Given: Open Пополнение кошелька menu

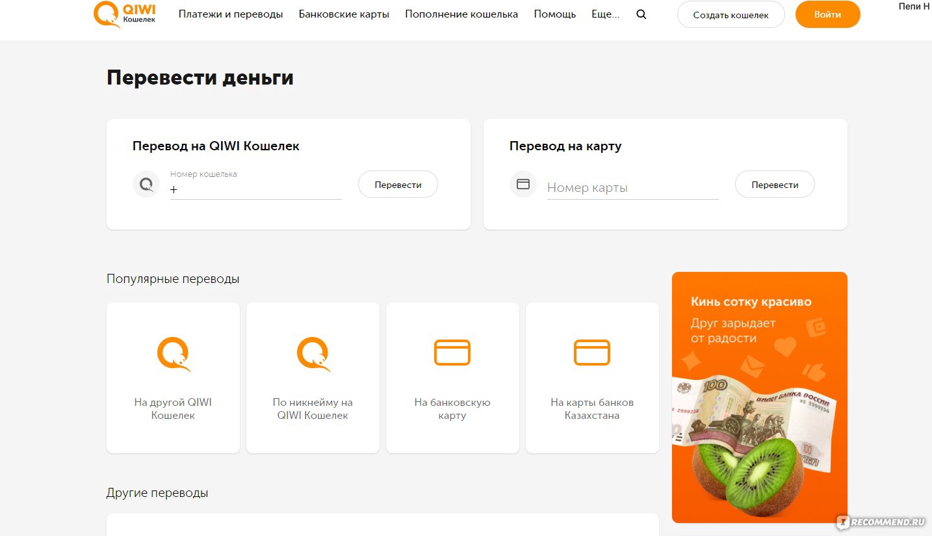Looking at the screenshot, I should point(461,14).
